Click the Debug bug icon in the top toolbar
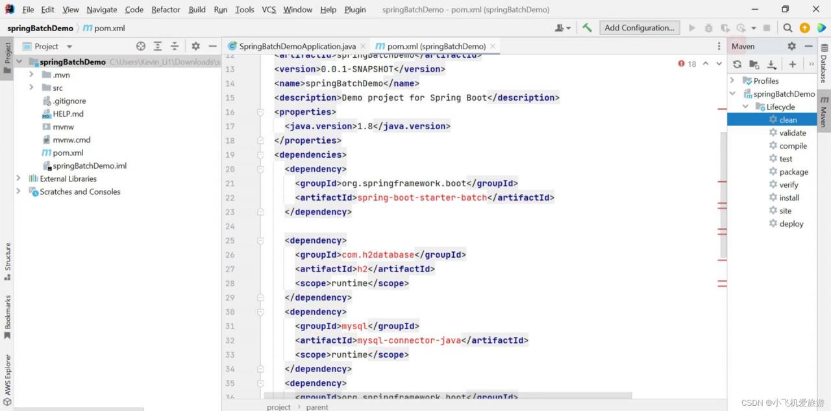The width and height of the screenshot is (831, 411). (708, 28)
